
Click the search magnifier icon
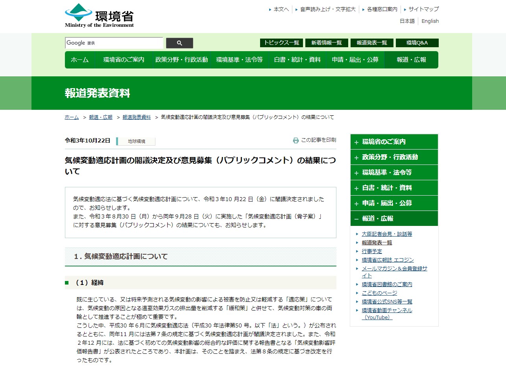point(179,43)
